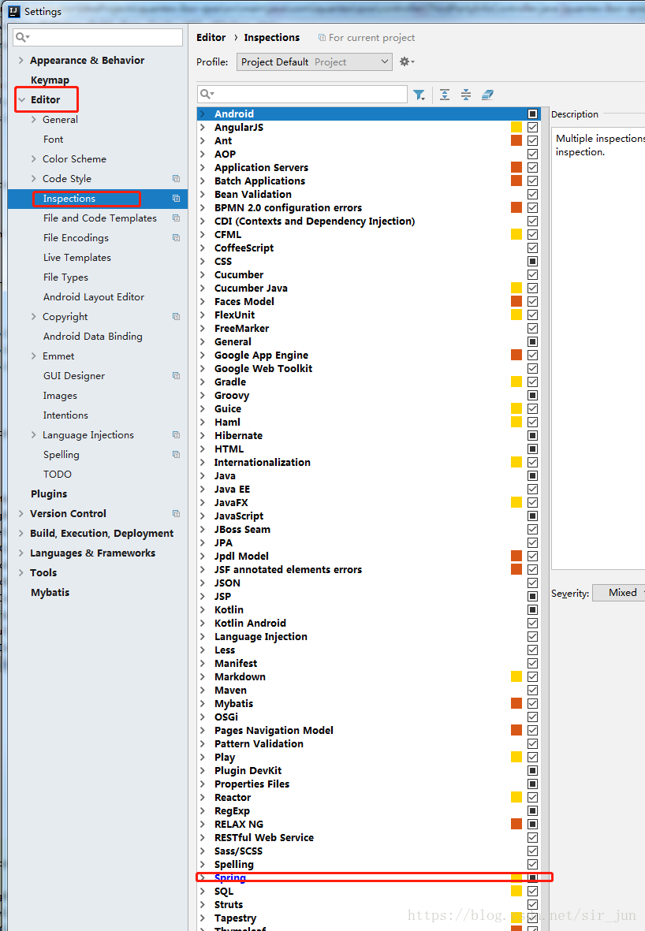This screenshot has height=931, width=645.
Task: Click the Expand All toolbar icon
Action: point(445,95)
